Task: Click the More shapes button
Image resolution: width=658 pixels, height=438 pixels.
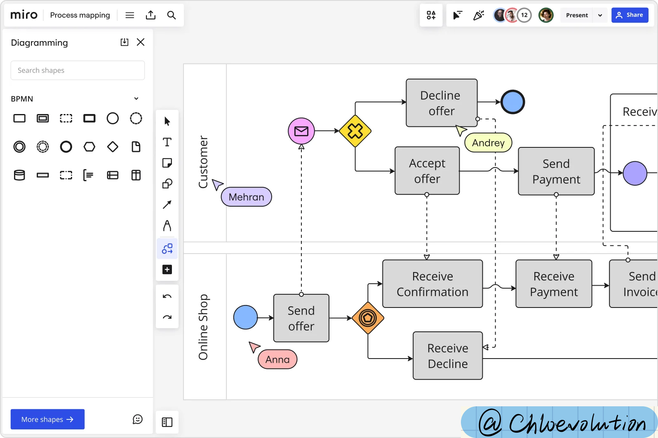Action: click(x=47, y=419)
